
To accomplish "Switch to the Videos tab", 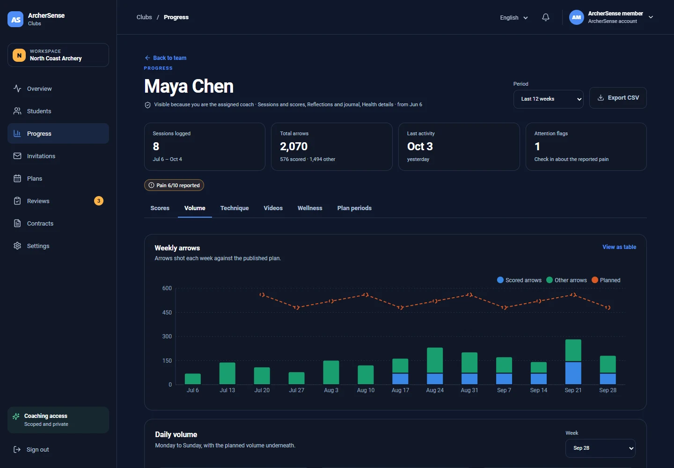I will tap(273, 208).
